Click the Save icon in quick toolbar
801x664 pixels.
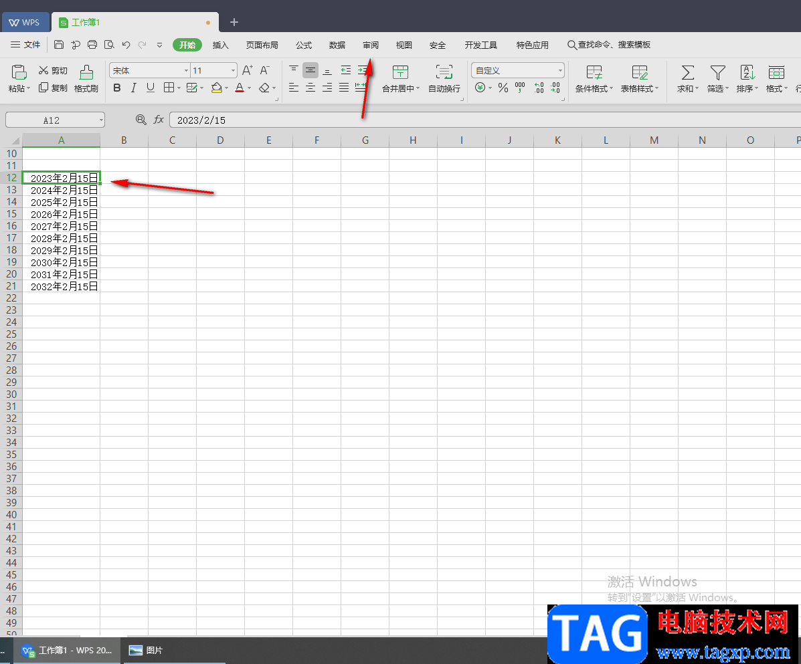59,45
